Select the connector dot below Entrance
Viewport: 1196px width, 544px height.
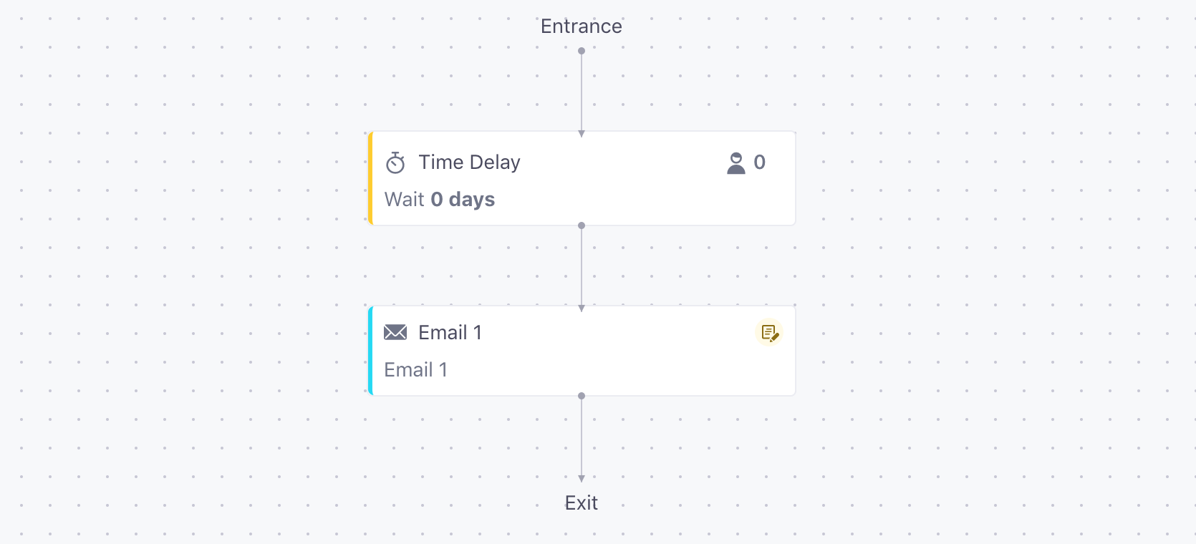pos(582,51)
